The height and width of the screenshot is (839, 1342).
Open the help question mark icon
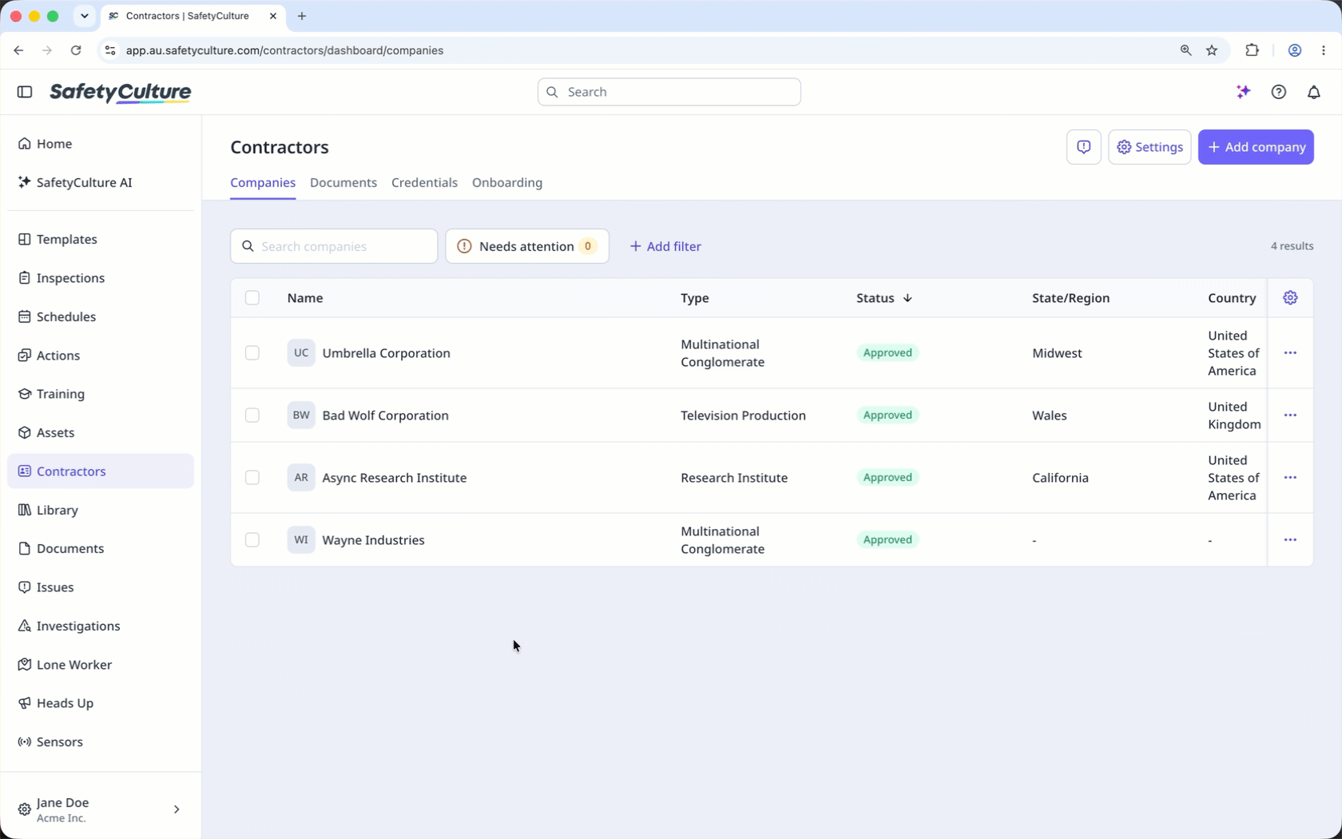(1279, 92)
